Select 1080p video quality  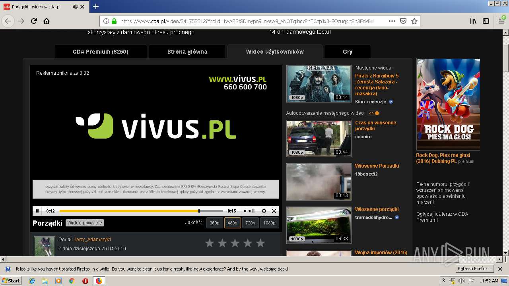pyautogui.click(x=269, y=223)
